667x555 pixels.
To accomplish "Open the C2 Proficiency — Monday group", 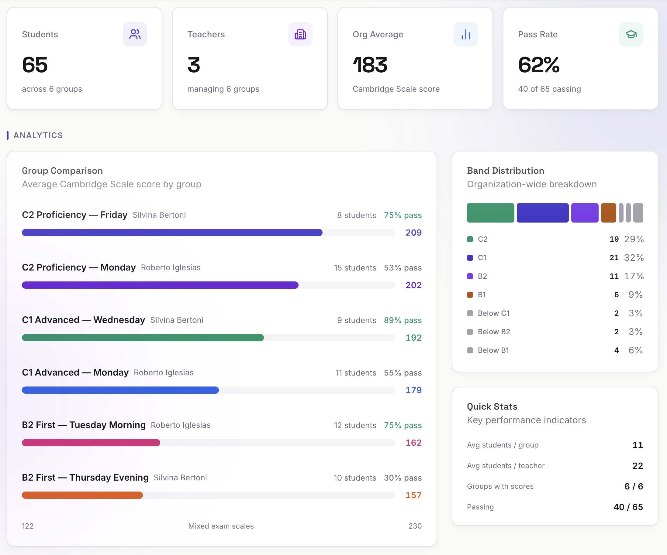I will pos(79,267).
